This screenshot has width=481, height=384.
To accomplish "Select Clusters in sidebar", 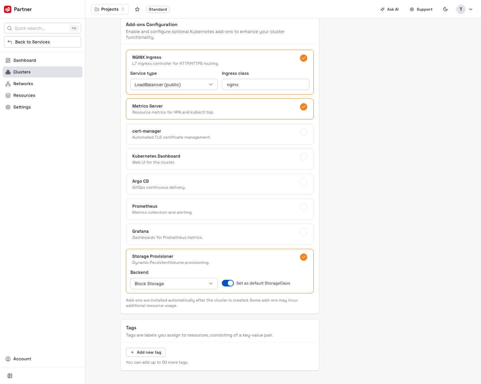I will pos(42,72).
